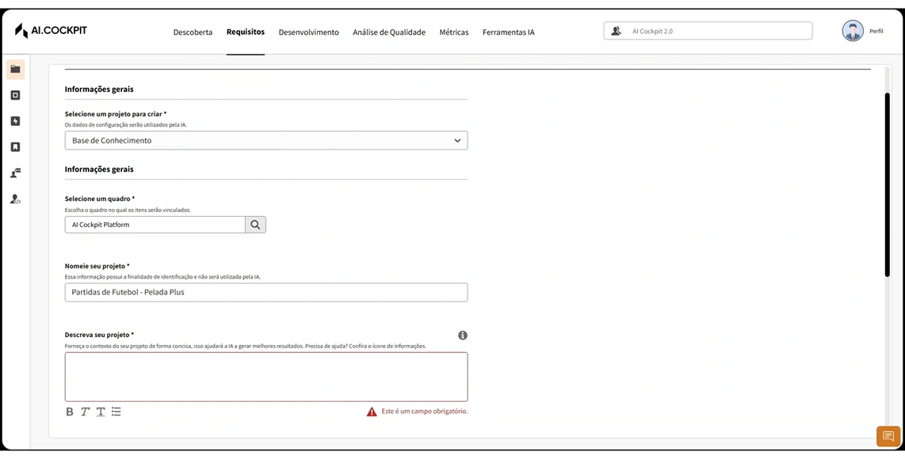Click the user-with-code sidebar icon

point(15,199)
